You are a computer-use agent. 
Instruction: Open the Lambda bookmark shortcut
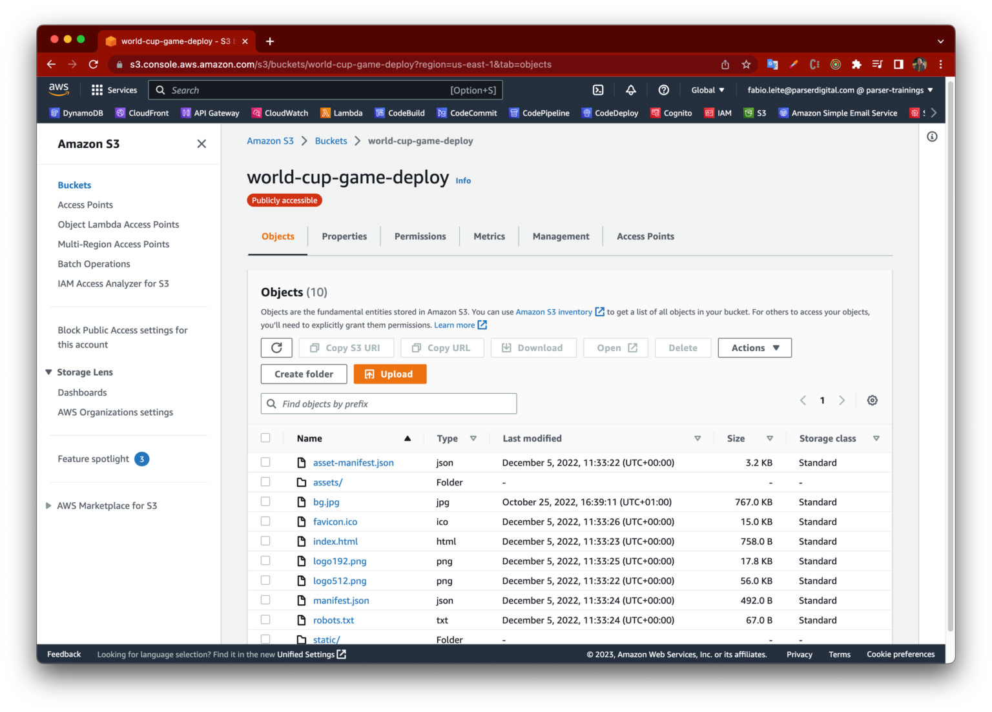coord(342,113)
